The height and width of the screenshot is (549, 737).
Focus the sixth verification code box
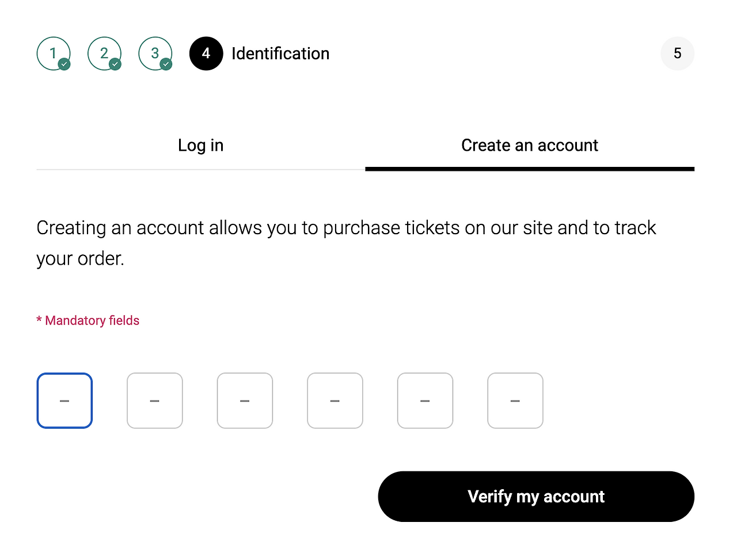click(x=515, y=401)
